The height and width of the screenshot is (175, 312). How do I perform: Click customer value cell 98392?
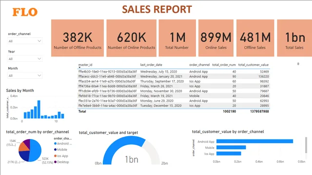click(264, 81)
